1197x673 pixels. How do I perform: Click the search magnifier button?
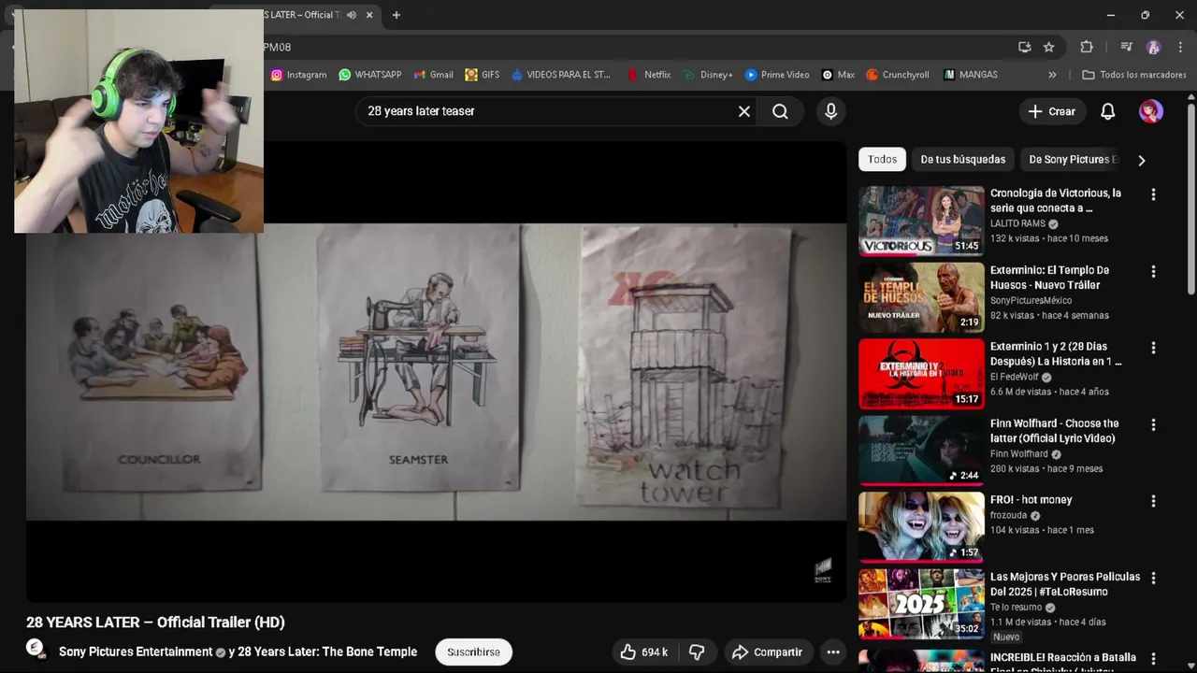(780, 111)
